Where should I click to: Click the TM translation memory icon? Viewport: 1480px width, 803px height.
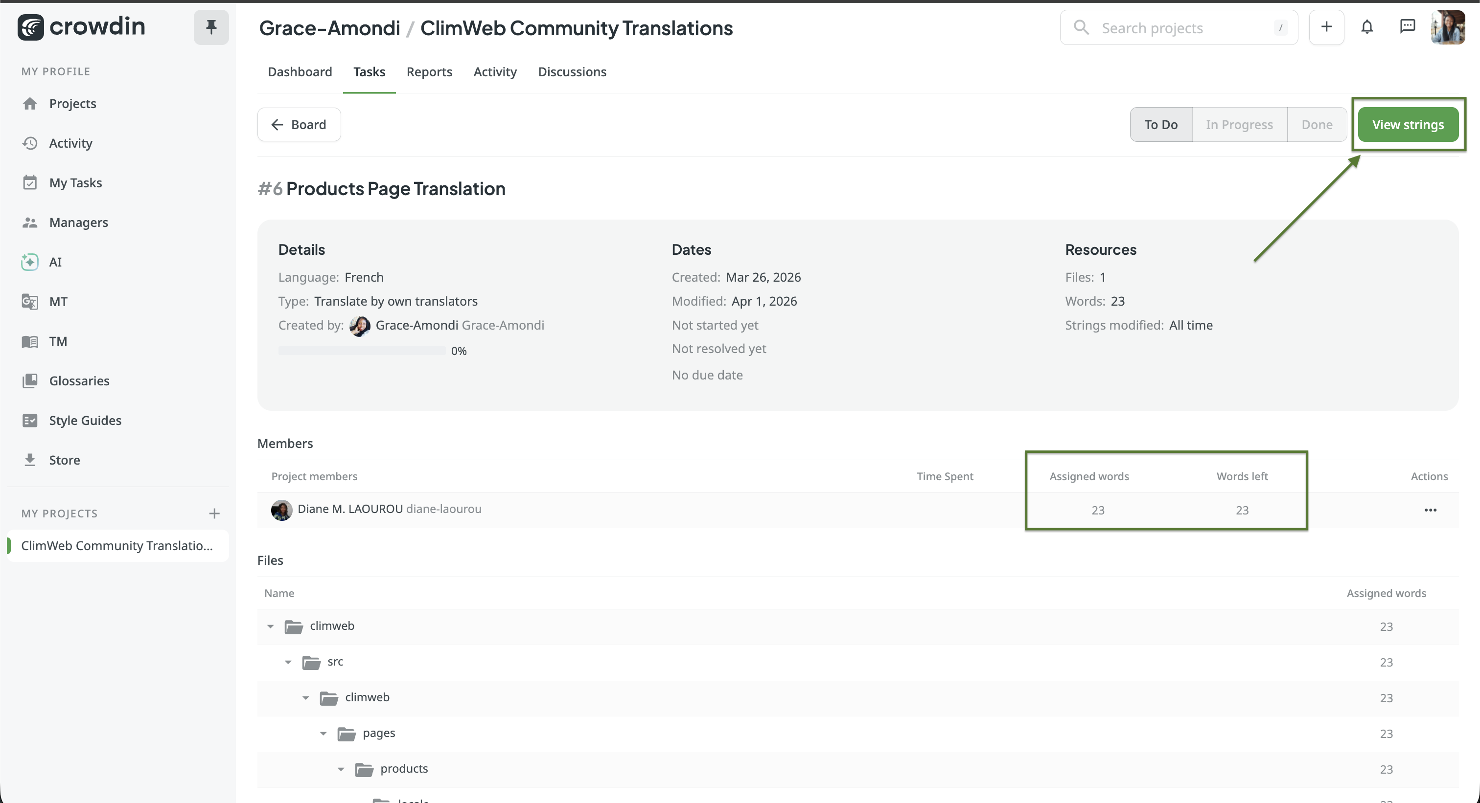(x=30, y=341)
